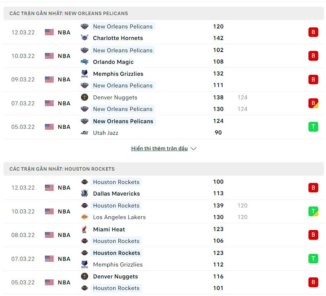Select the Rockets vs Lakers overtime win badge
Screen dimensions: 326x296
[313, 211]
